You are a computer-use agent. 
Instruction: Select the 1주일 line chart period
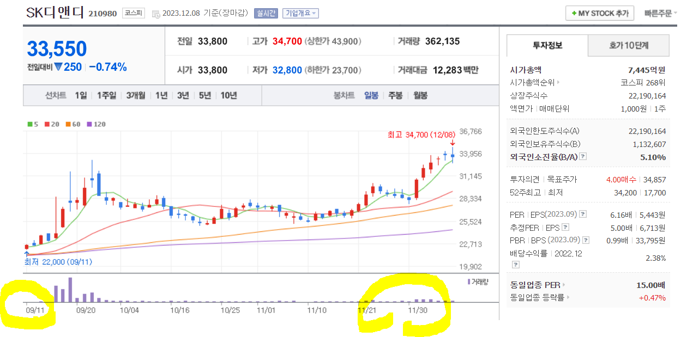coord(106,95)
